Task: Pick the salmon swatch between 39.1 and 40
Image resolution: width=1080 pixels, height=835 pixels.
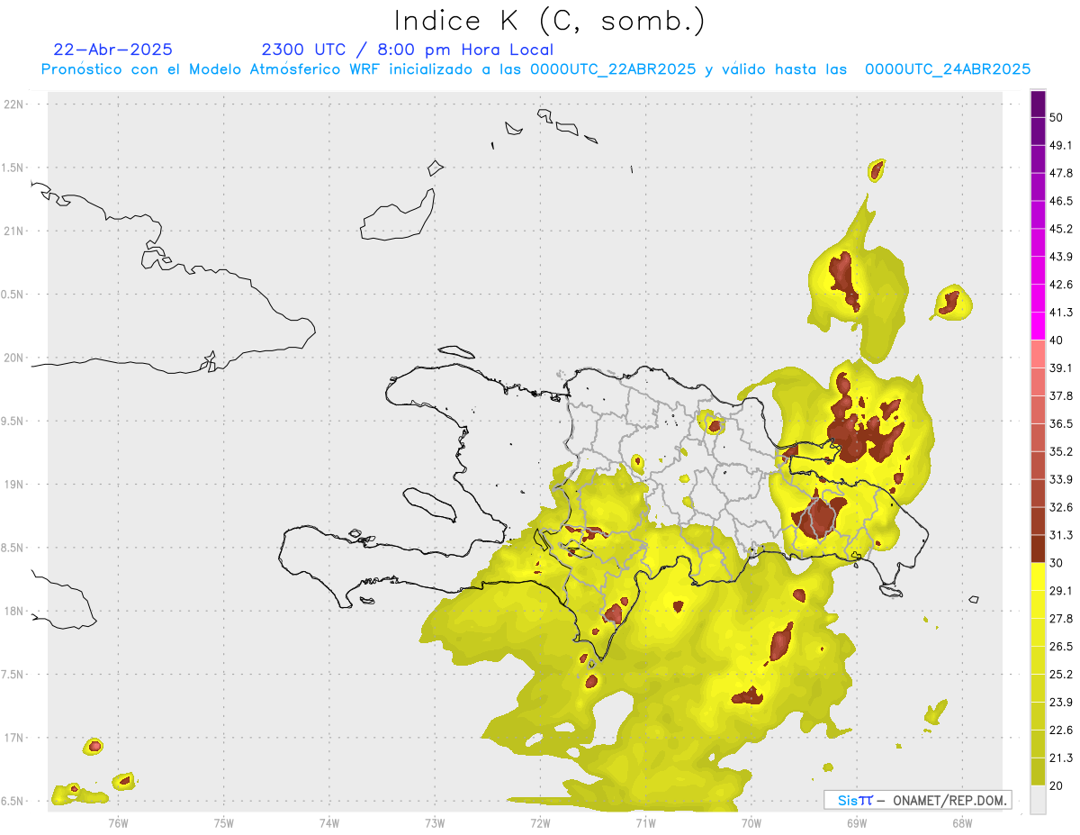Action: [x=1039, y=355]
